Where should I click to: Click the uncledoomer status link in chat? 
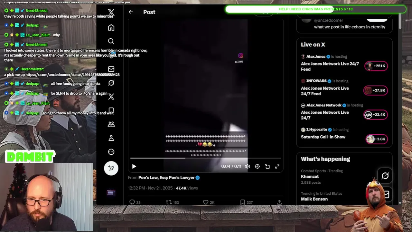[72, 75]
